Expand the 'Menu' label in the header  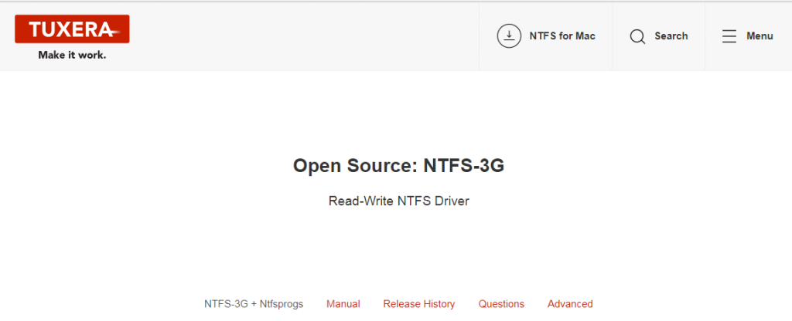[x=760, y=36]
